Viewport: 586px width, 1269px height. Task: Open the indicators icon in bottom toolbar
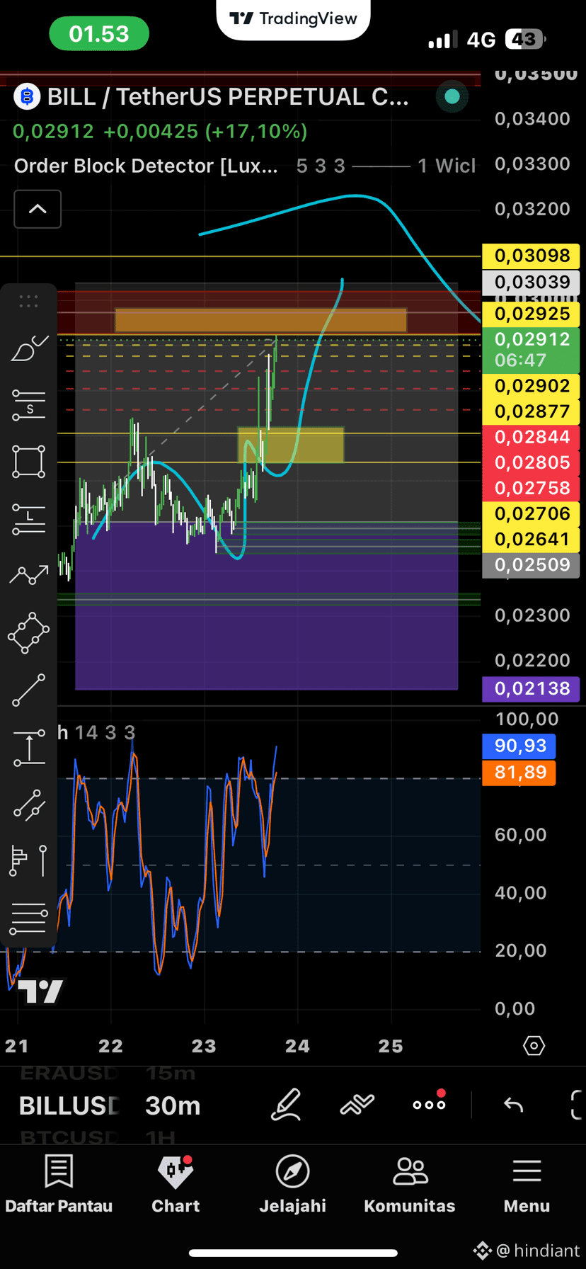[357, 1105]
